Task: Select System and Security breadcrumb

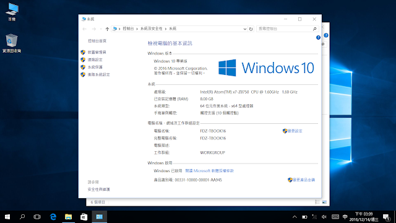Action: [x=151, y=29]
